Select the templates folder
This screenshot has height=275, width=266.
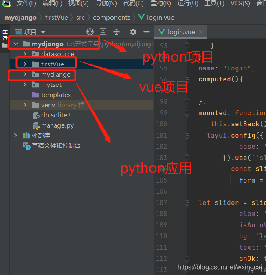pos(81,95)
